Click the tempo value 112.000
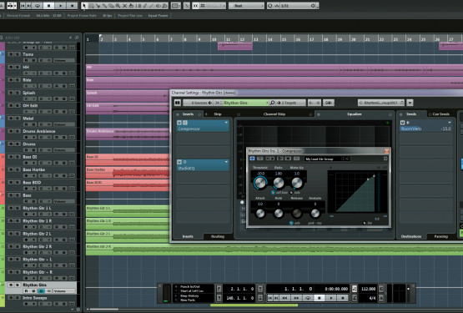Image resolution: width=463 pixels, height=313 pixels. [x=368, y=289]
